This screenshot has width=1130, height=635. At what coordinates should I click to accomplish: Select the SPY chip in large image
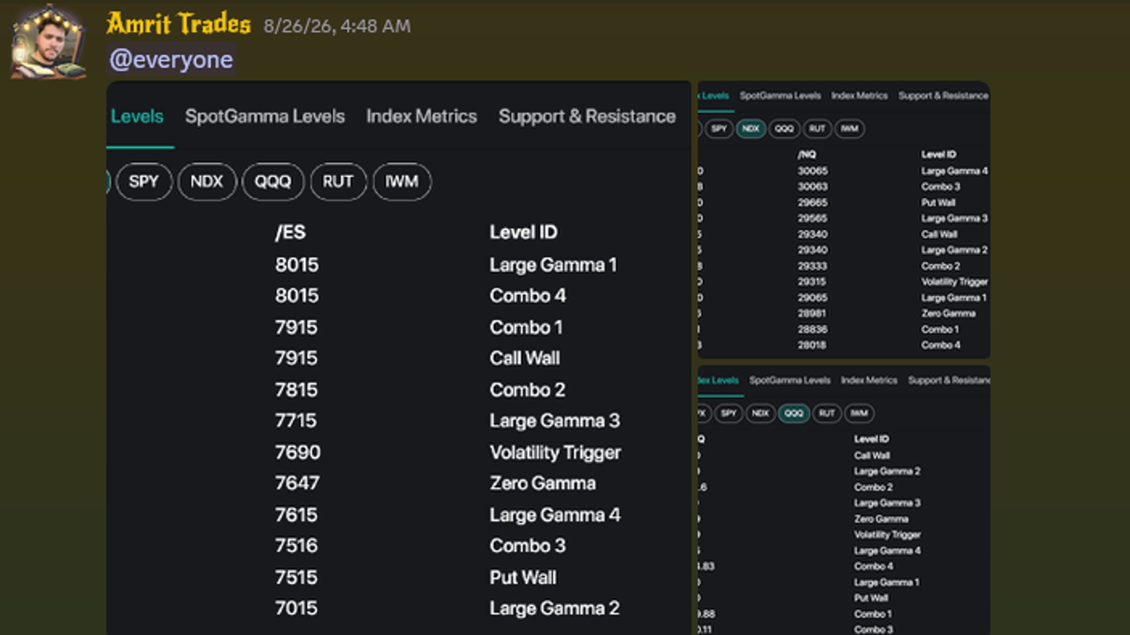[144, 181]
